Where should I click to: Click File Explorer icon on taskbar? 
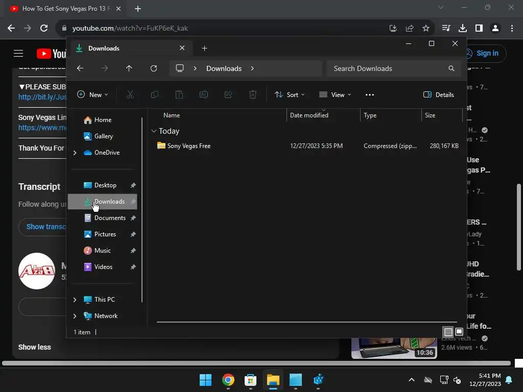coord(273,380)
